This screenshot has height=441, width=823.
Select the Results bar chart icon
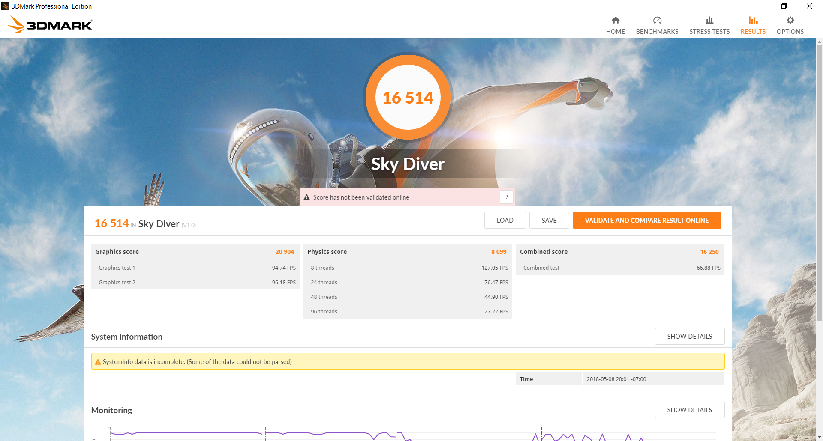point(753,20)
